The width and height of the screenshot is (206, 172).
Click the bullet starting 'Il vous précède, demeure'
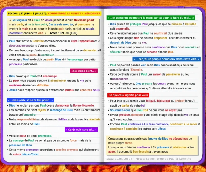click(x=153, y=117)
